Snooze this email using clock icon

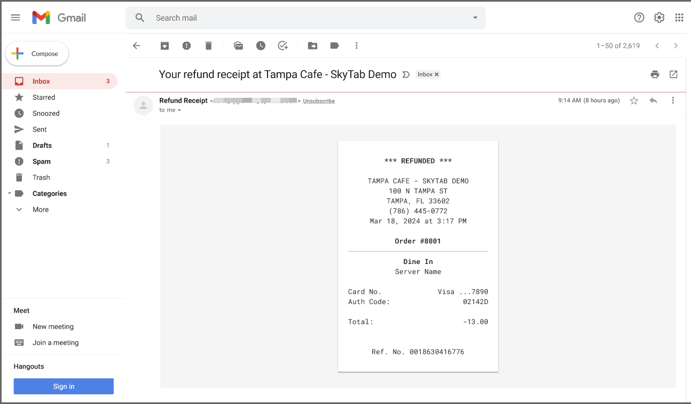click(261, 46)
